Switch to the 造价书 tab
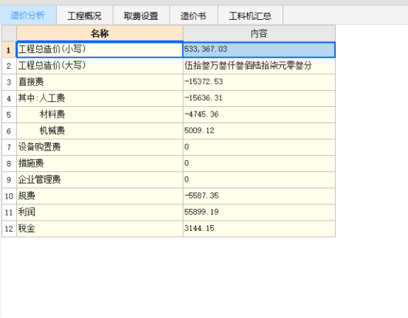 click(x=193, y=15)
